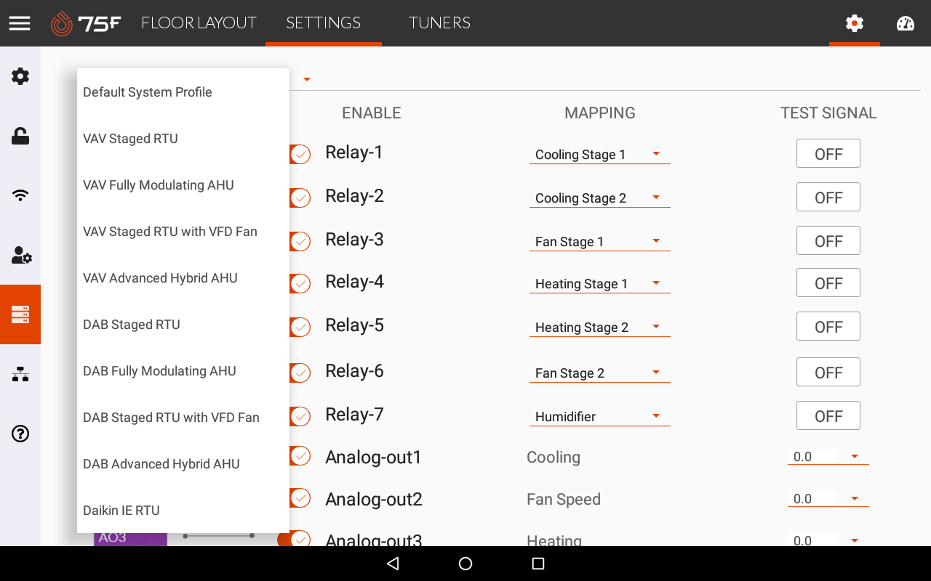Uncheck the Analog-out1 enable checkbox

pyautogui.click(x=300, y=456)
